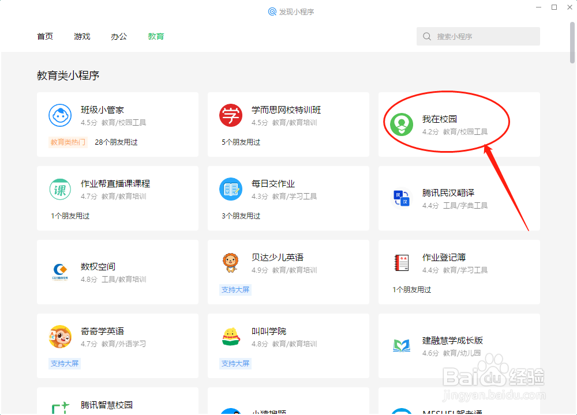
Task: Focus the 搜索小程序 search field
Action: [x=478, y=36]
